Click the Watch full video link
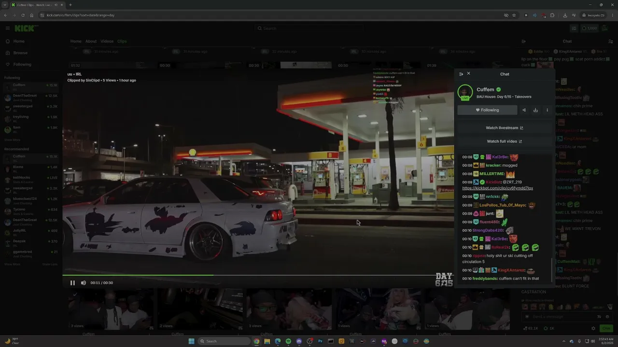 click(505, 141)
